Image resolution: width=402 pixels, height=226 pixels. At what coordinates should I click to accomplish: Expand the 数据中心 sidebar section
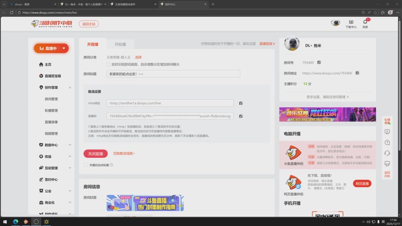[x=70, y=145]
